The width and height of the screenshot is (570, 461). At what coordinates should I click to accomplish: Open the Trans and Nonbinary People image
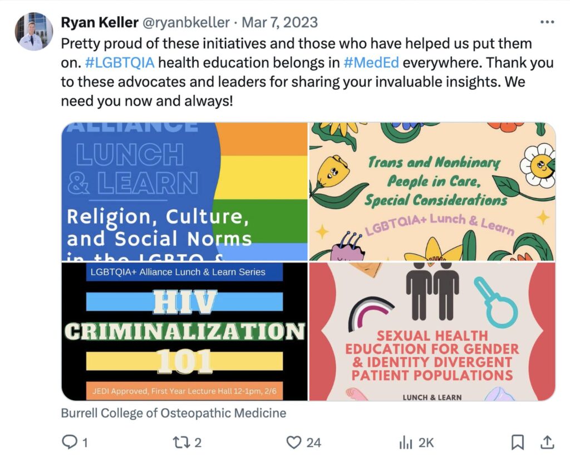point(432,192)
